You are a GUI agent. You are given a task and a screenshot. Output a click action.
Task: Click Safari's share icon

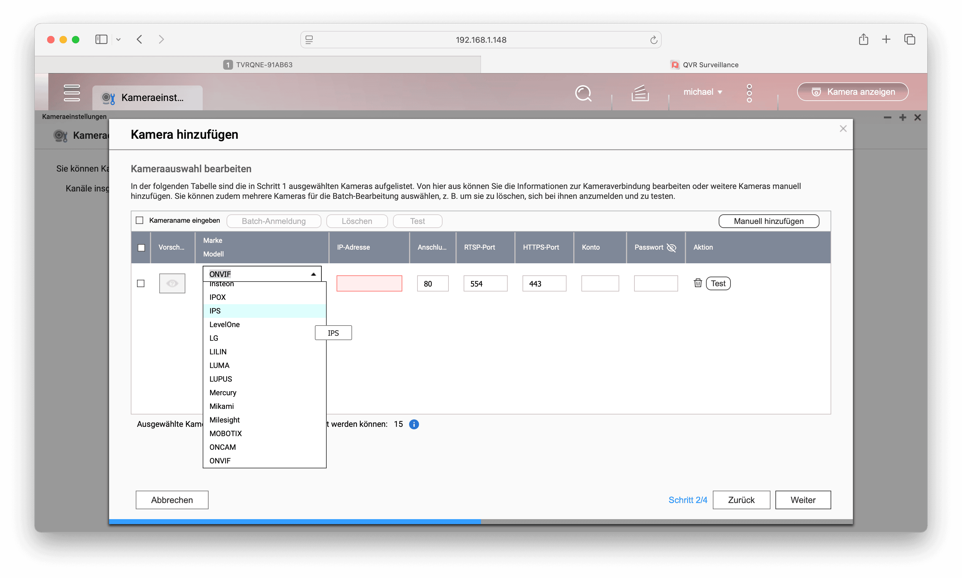point(863,39)
